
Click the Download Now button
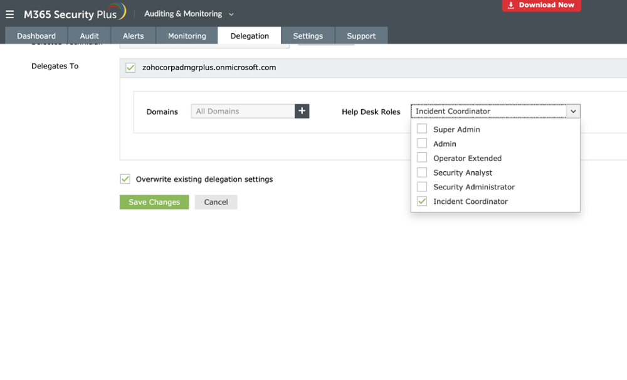point(542,5)
